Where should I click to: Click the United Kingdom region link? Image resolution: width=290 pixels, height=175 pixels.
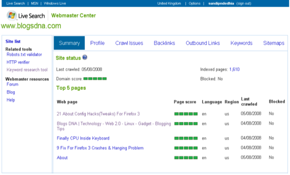coord(169,3)
